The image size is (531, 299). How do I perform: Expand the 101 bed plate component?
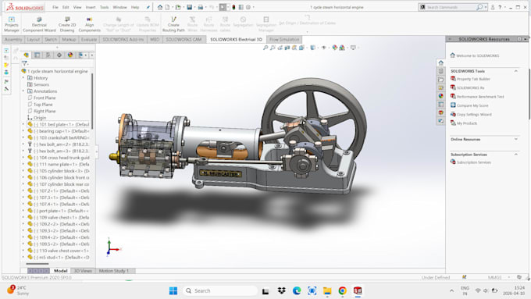pyautogui.click(x=23, y=124)
